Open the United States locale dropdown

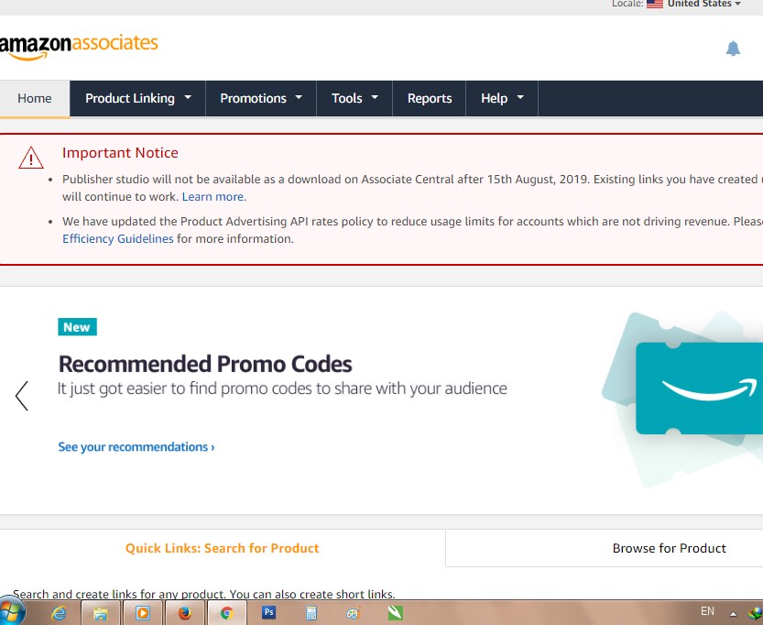(x=703, y=4)
